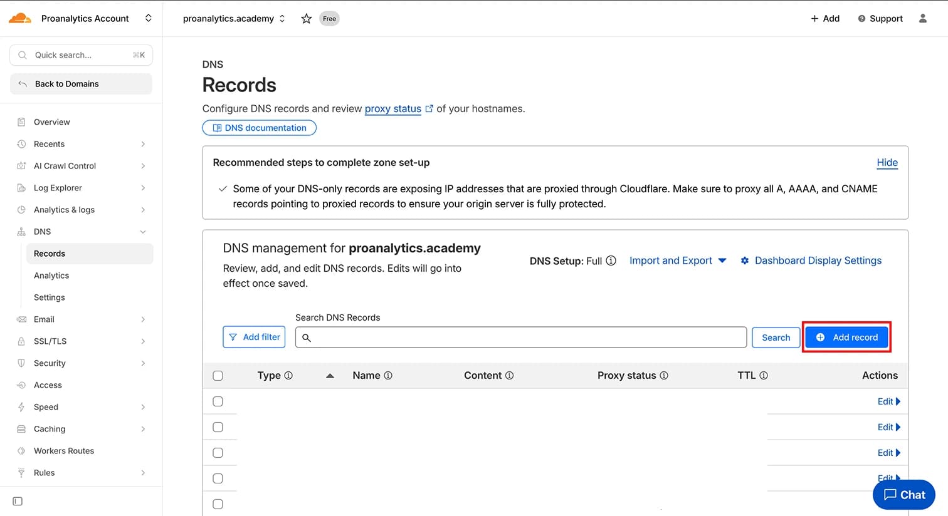
Task: Star the proanalytics.academy domain
Action: [x=306, y=19]
